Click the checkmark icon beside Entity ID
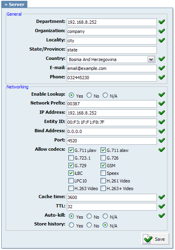 (x=162, y=122)
